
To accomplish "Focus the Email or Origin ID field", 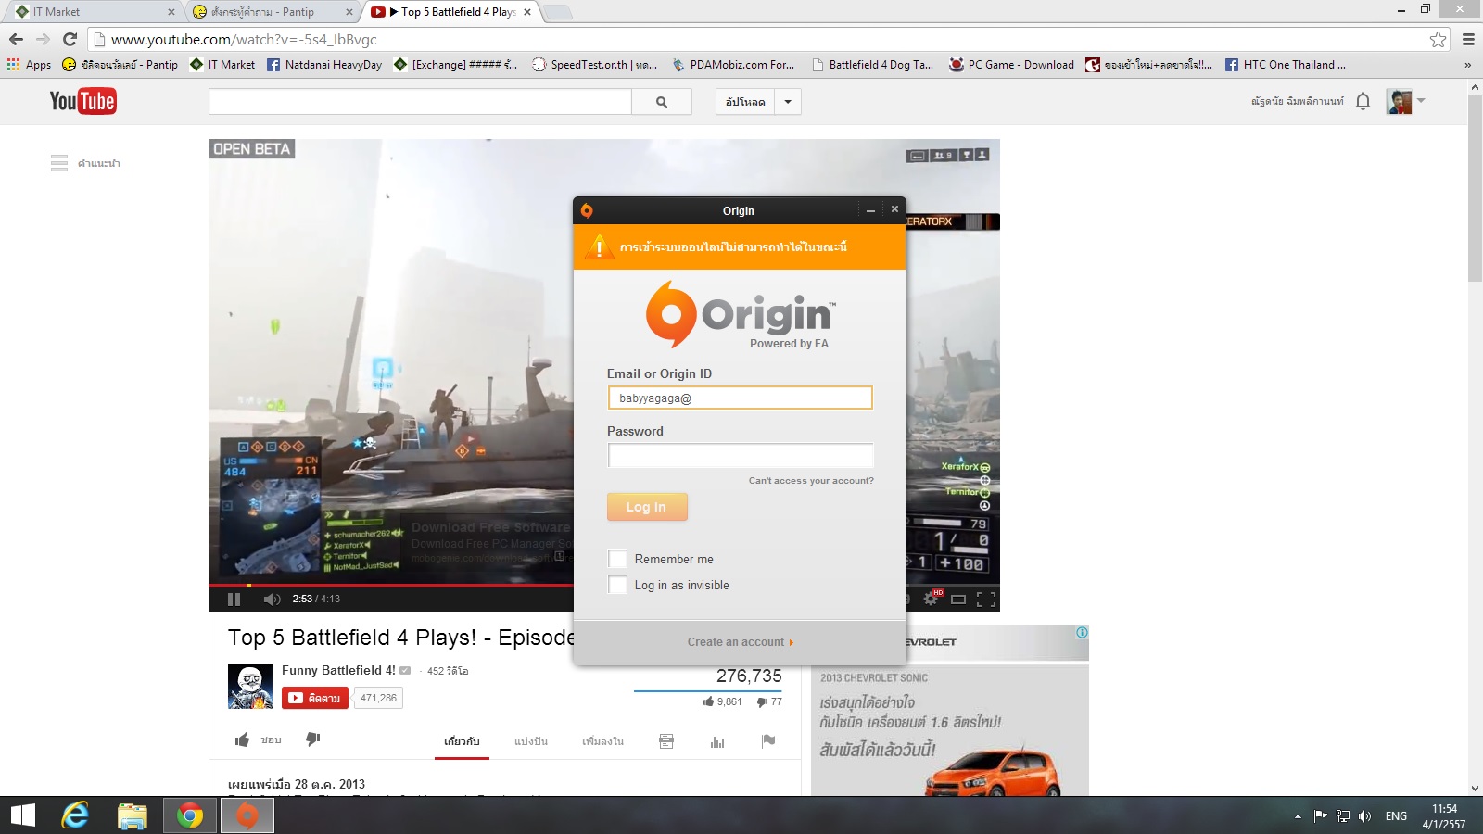I will (x=740, y=398).
